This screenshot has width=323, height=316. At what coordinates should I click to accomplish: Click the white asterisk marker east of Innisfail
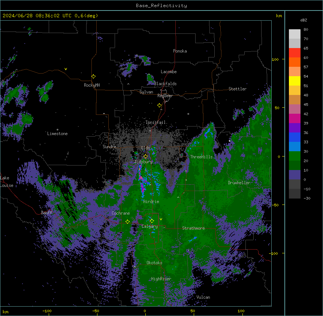tap(188, 114)
